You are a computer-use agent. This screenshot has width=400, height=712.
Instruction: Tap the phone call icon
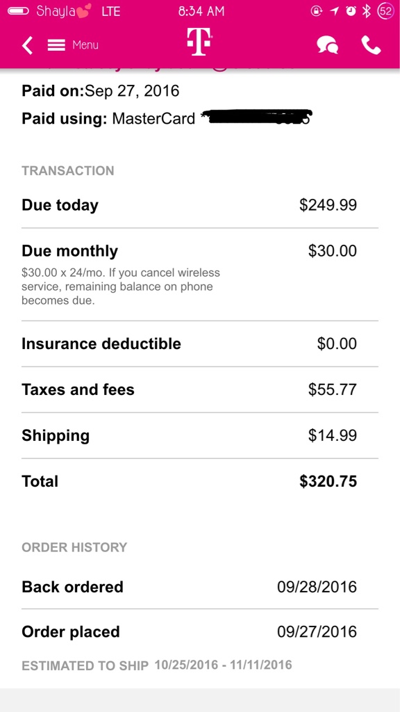pyautogui.click(x=371, y=45)
